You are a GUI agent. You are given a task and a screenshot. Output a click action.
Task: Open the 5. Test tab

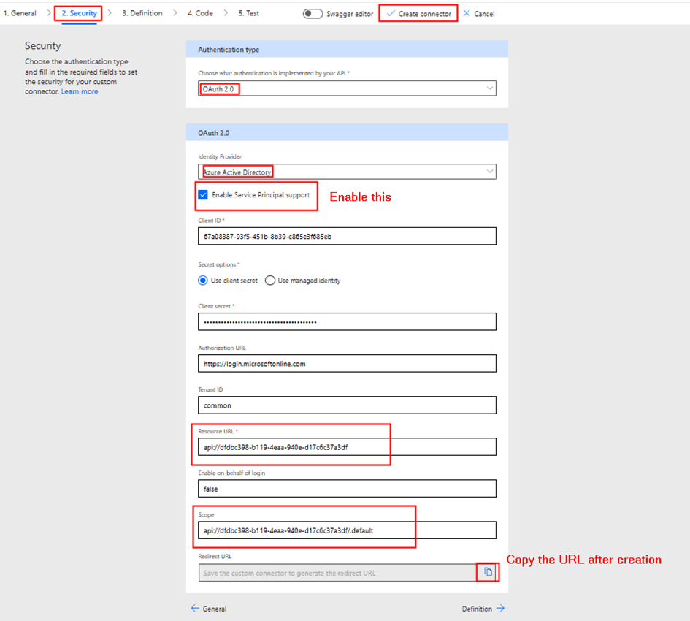(248, 13)
